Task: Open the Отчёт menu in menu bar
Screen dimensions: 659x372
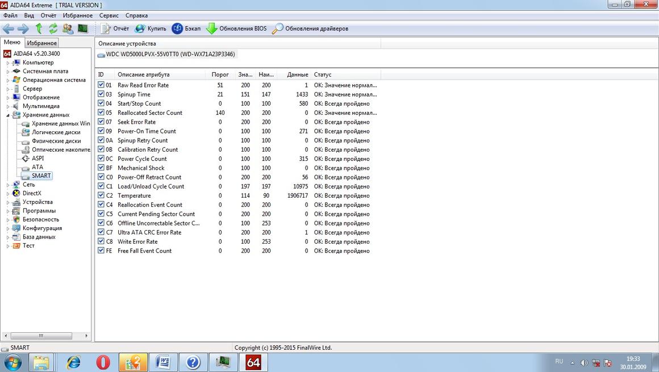Action: [48, 15]
